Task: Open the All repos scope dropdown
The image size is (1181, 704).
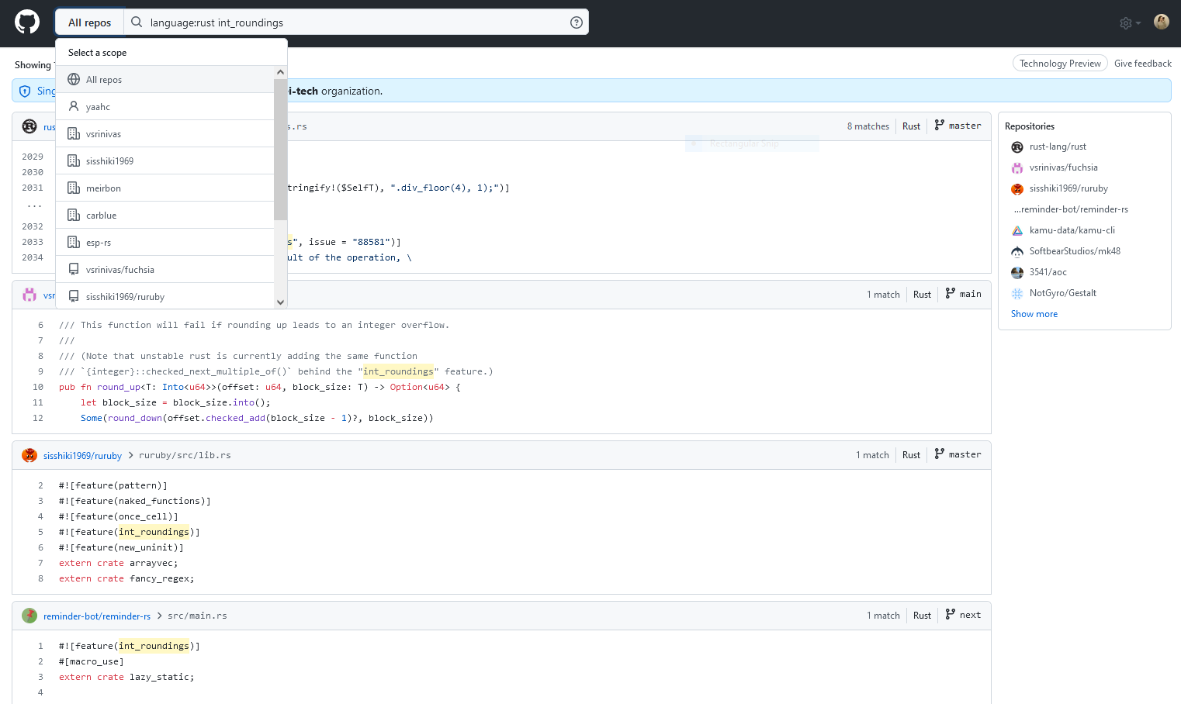Action: (x=89, y=22)
